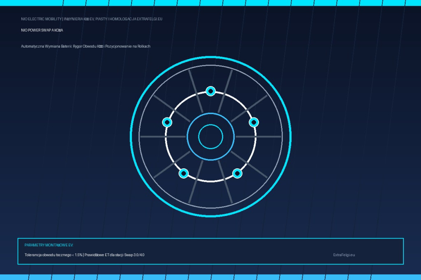Click the 'NIO ELECTRIC MOBILITY' header text
The height and width of the screenshot is (280, 421).
(42, 19)
